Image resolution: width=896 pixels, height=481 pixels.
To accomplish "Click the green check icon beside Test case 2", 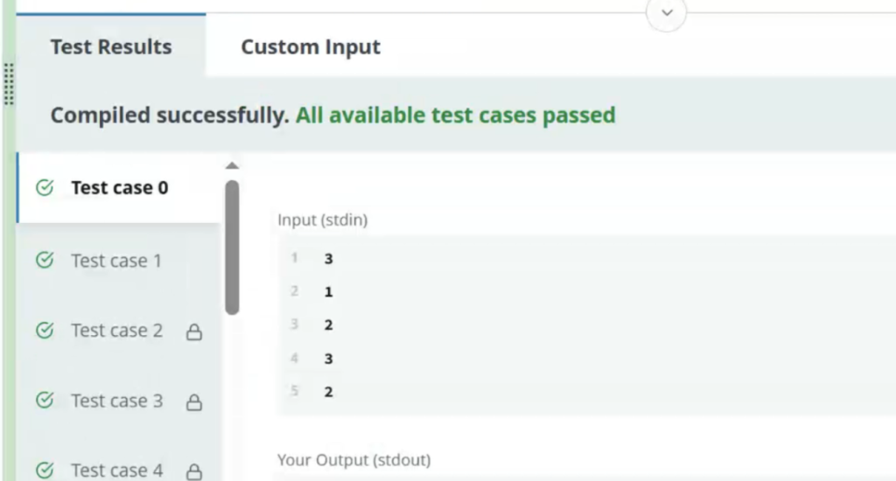I will [45, 331].
